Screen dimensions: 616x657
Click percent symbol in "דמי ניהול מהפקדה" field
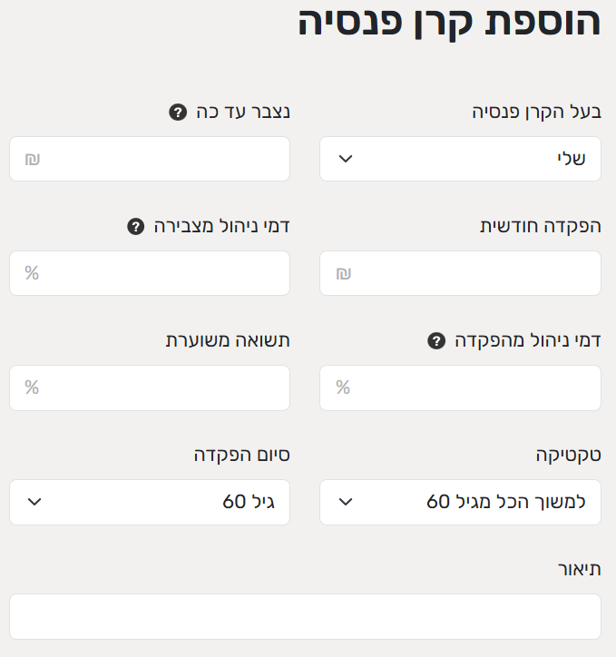click(343, 387)
